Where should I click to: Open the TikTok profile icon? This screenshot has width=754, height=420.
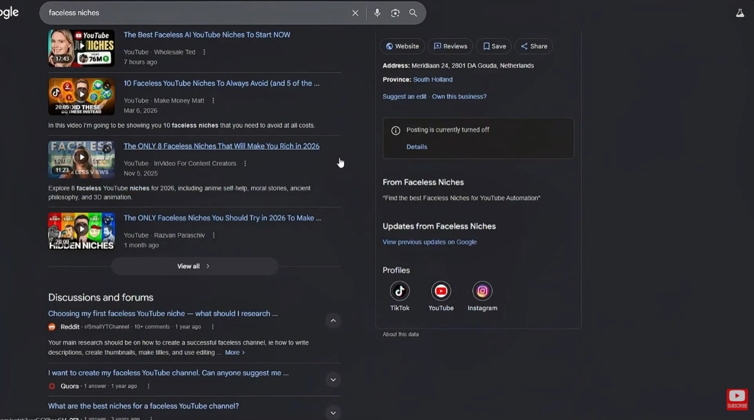tap(400, 291)
